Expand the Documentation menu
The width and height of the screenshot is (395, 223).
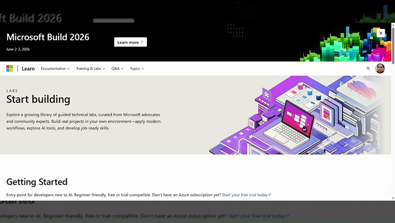55,69
